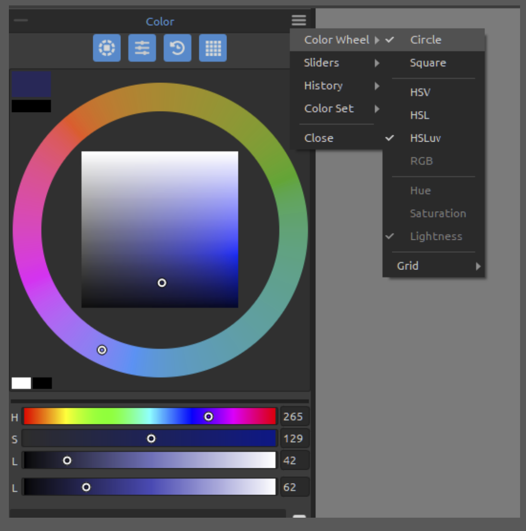The height and width of the screenshot is (531, 526).
Task: Click inside the square color picker area
Action: (x=159, y=229)
